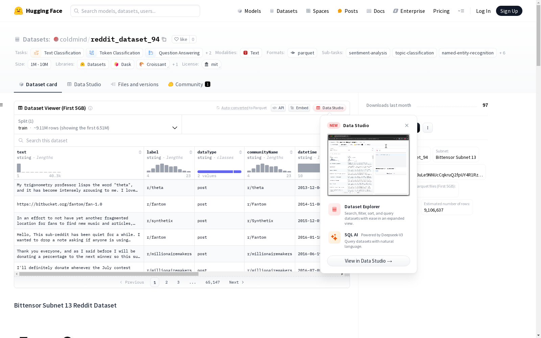Screen dimensions: 541x338
Task: Open the three-dot options menu
Action: 428,128
